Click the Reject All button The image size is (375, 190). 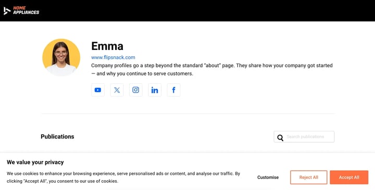point(309,178)
